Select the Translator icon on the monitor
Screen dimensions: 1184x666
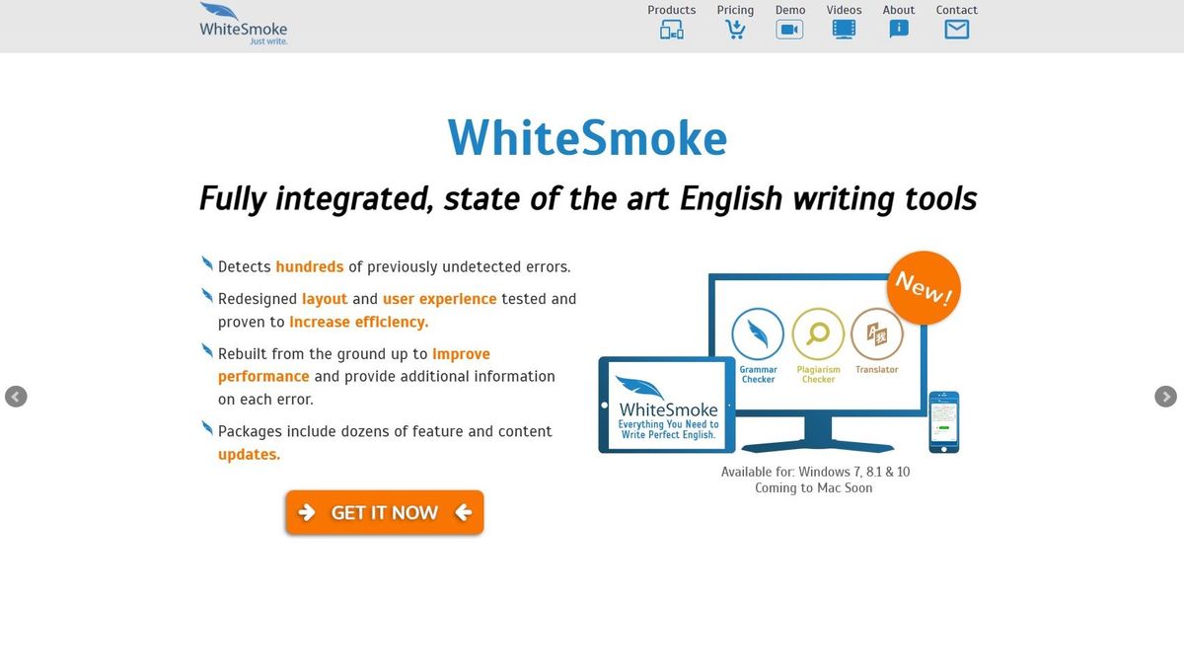(x=878, y=333)
